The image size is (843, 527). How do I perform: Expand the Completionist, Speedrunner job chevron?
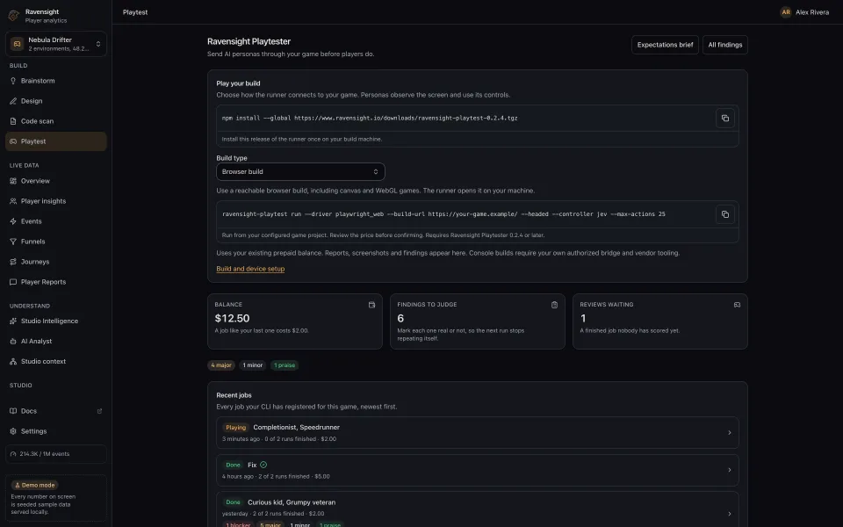coord(729,433)
